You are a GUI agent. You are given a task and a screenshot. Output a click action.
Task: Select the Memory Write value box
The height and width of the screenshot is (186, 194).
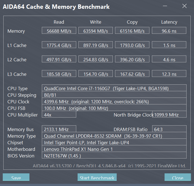click(95, 30)
